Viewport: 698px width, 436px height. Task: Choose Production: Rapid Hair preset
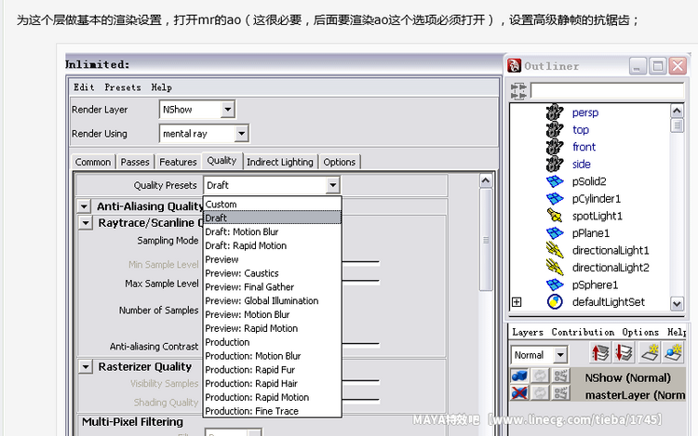coord(273,383)
